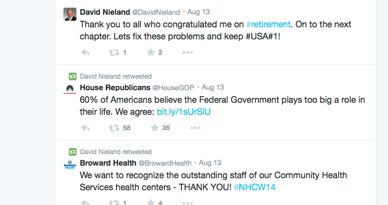
Task: Open the Aug 13 timestamp of Broward Health tweet
Action: [210, 163]
